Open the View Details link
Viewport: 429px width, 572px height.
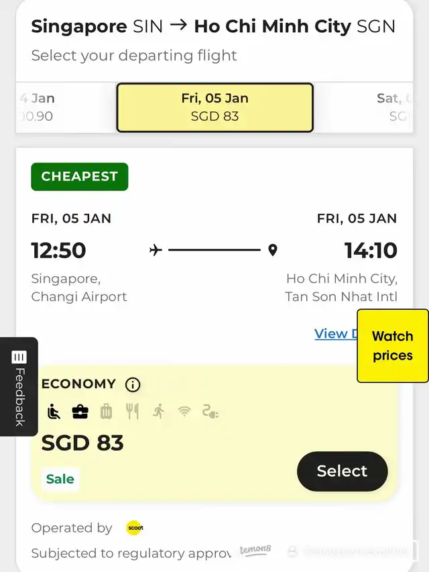coord(336,333)
